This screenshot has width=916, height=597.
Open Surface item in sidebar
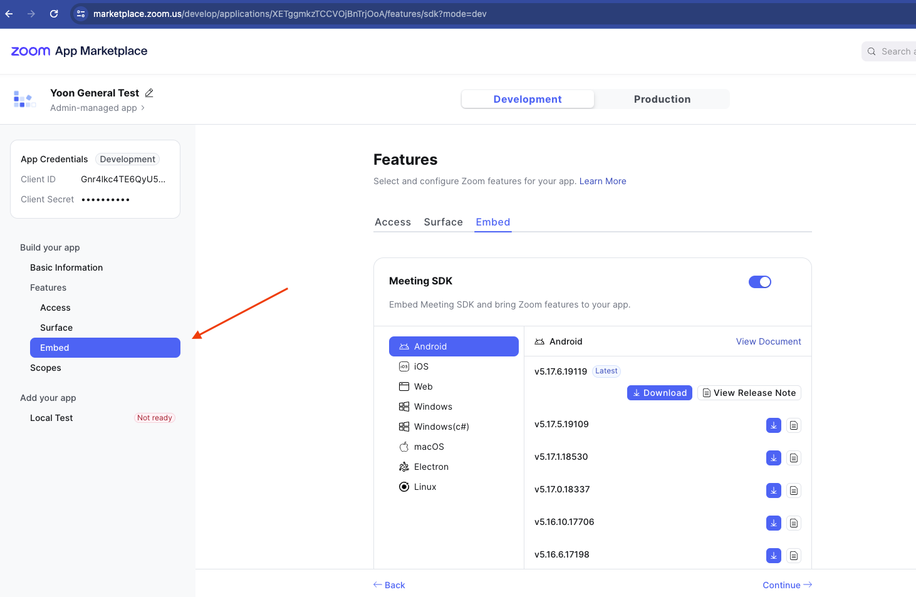56,328
